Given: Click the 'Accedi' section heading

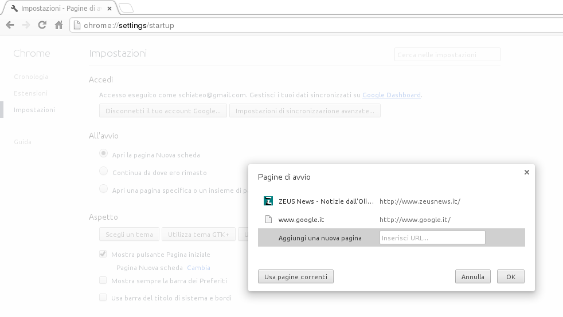Looking at the screenshot, I should 101,80.
